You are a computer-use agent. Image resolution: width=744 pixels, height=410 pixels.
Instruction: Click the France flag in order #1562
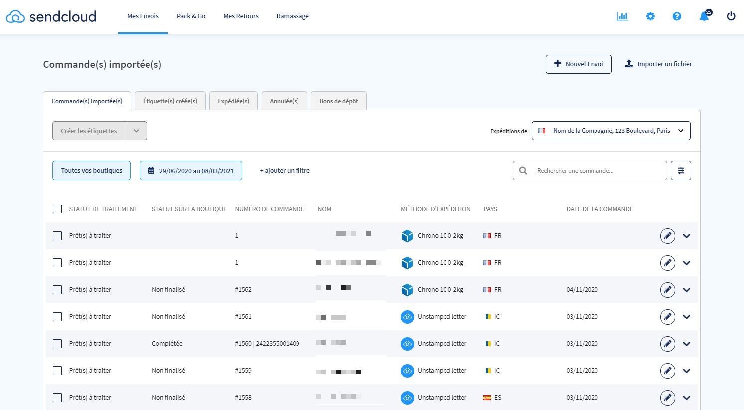(x=487, y=290)
